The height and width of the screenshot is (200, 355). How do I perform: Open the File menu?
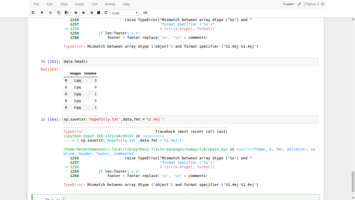(36, 4)
